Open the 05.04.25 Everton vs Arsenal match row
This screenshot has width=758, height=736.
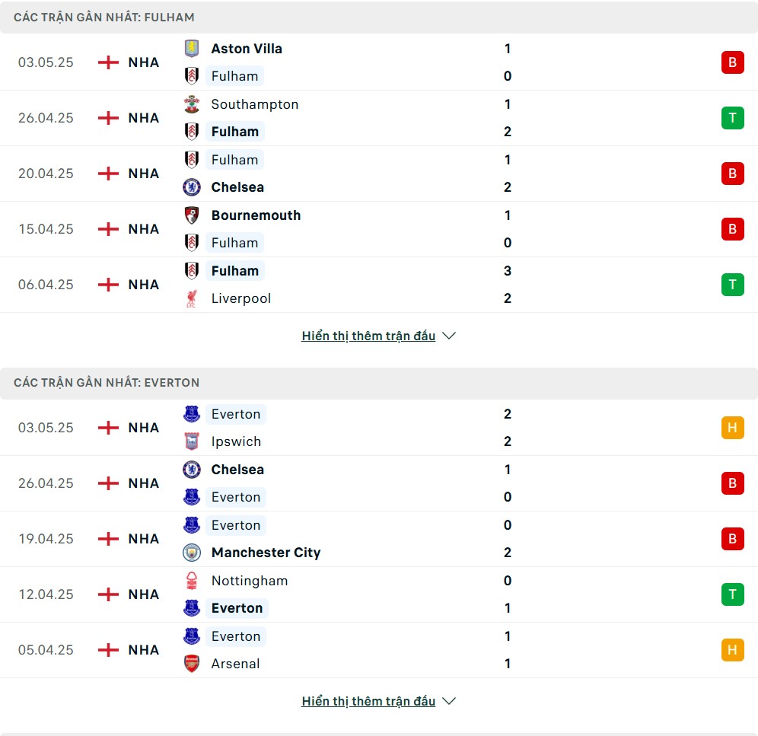379,650
